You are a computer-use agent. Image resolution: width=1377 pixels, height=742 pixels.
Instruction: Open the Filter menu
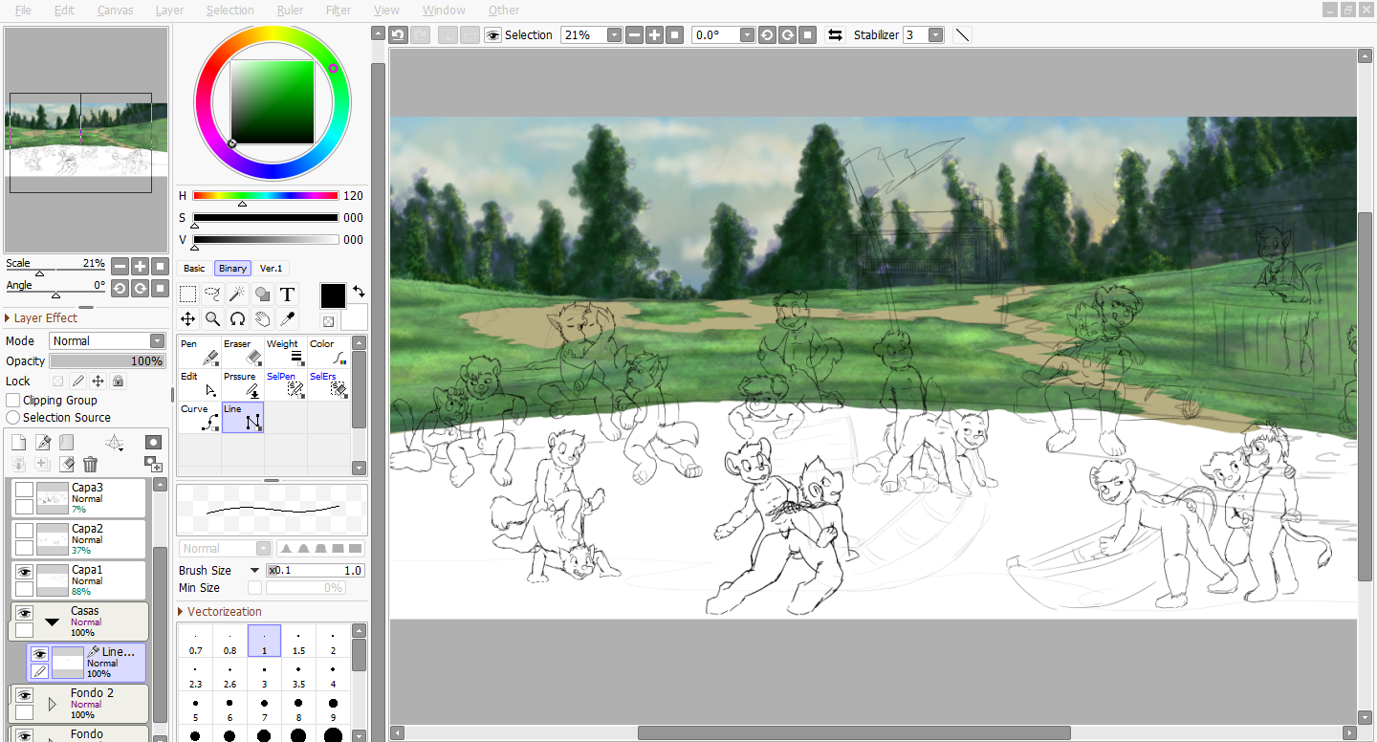[338, 11]
